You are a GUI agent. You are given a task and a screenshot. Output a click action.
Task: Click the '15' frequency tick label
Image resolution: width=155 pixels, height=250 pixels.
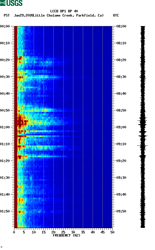point(44,232)
